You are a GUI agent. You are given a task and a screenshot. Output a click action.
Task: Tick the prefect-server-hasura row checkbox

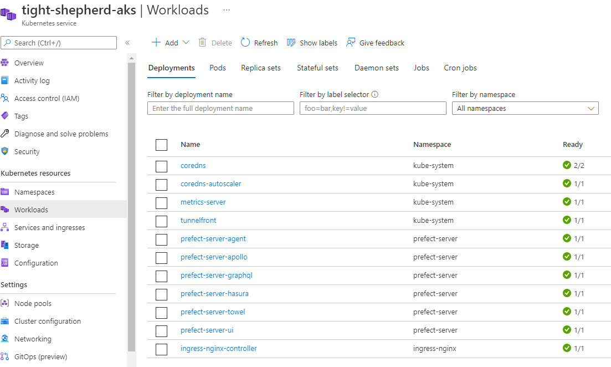(x=161, y=294)
